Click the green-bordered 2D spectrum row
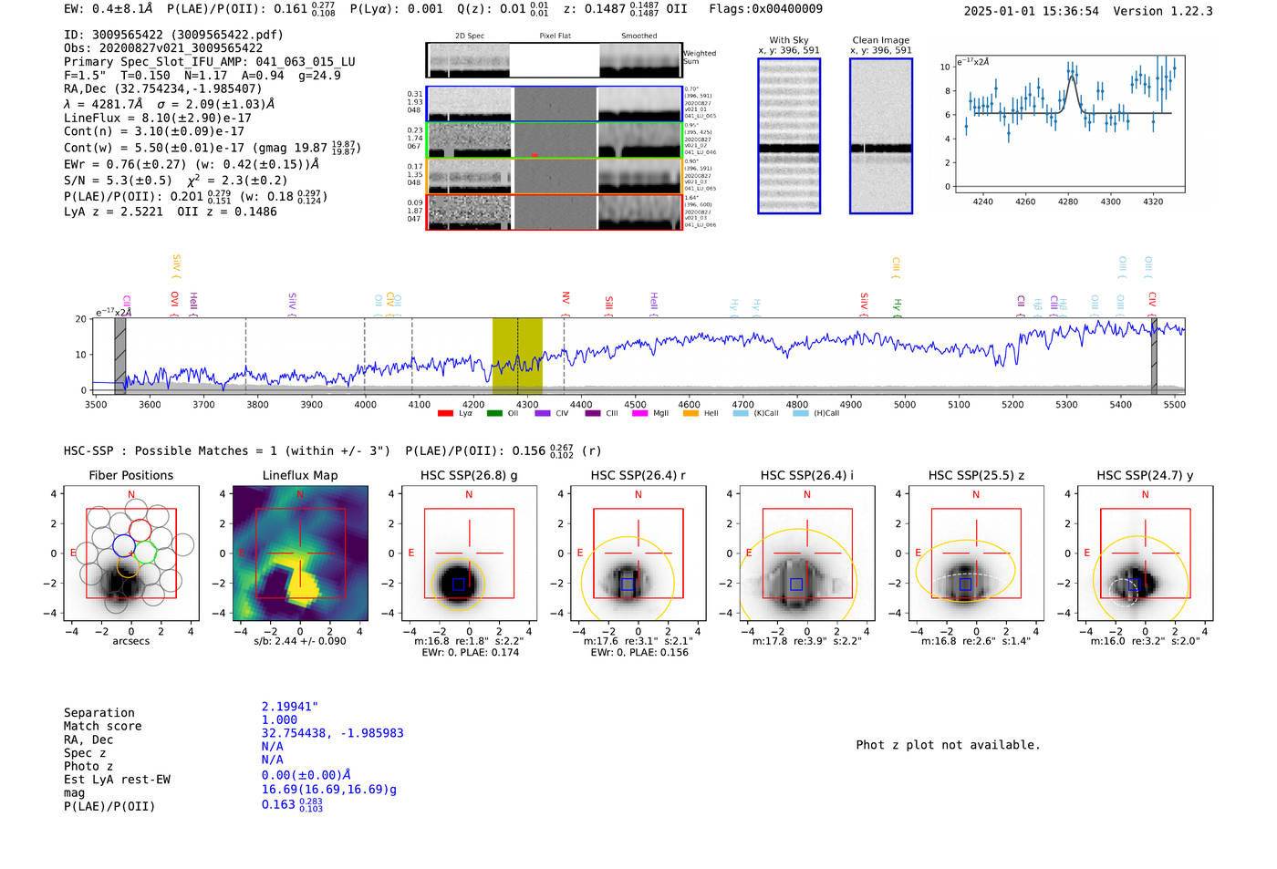The height and width of the screenshot is (869, 1277). tap(555, 140)
